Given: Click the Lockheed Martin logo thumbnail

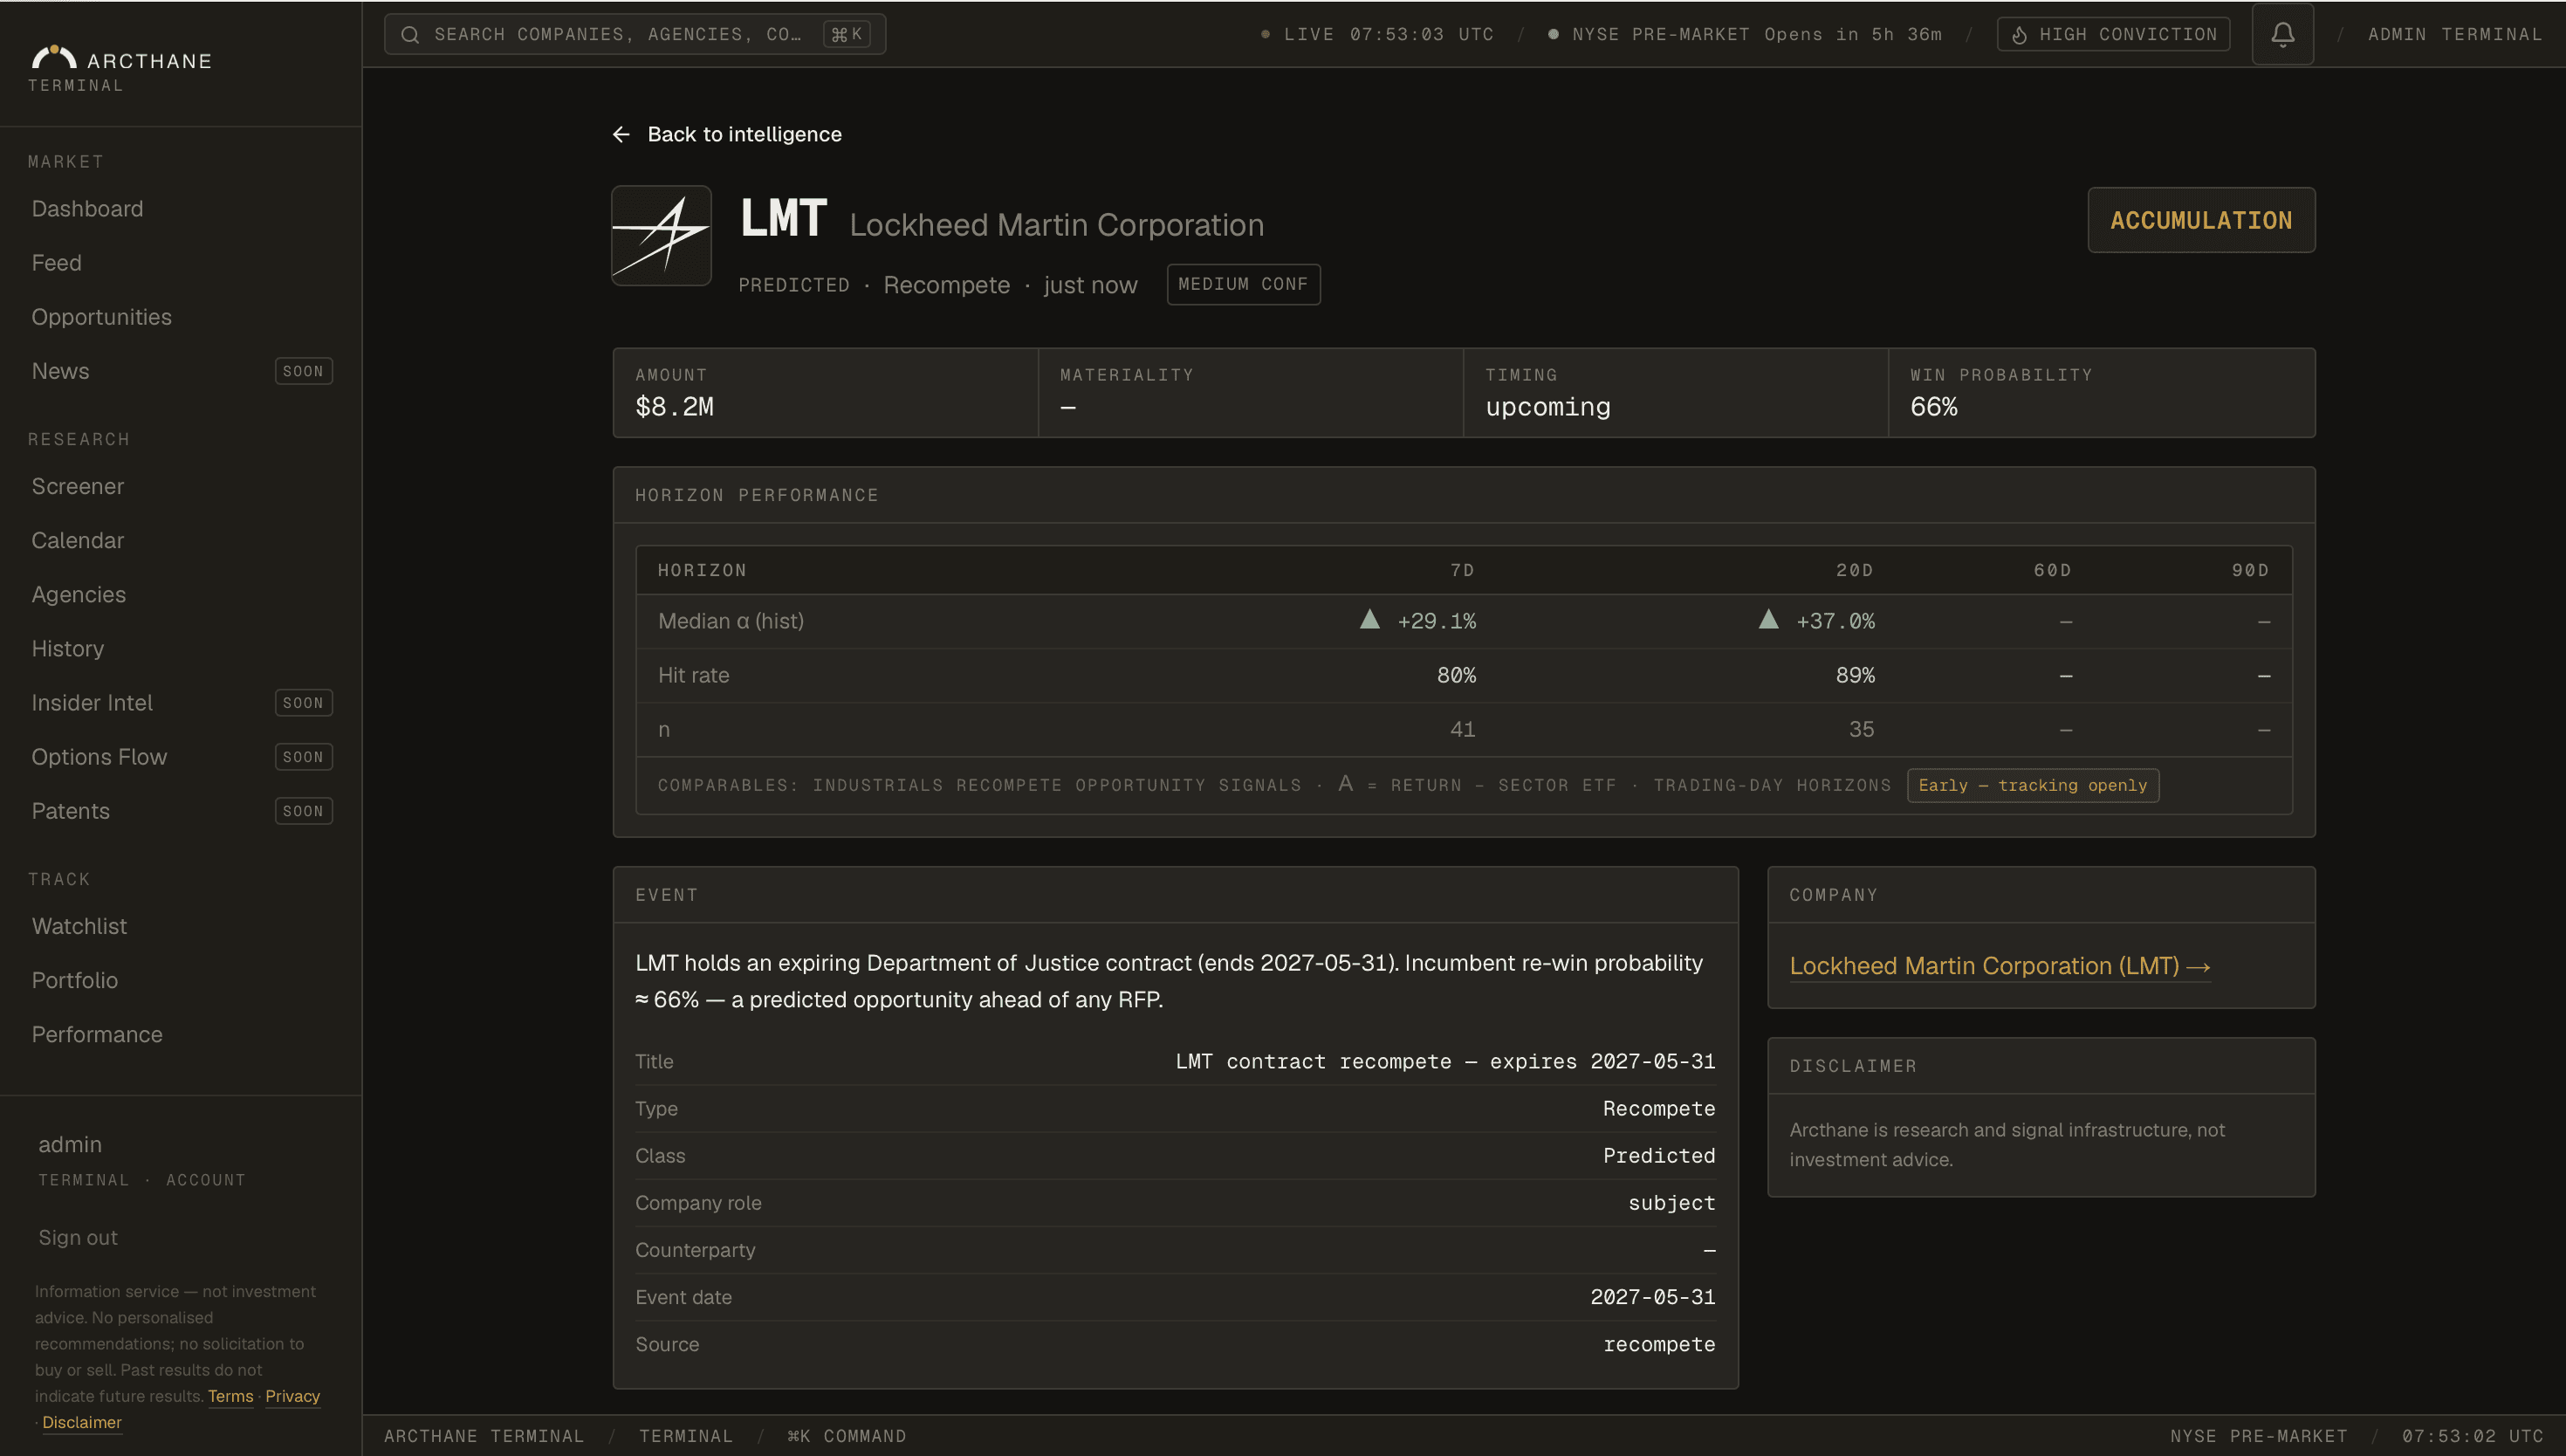Looking at the screenshot, I should (662, 235).
